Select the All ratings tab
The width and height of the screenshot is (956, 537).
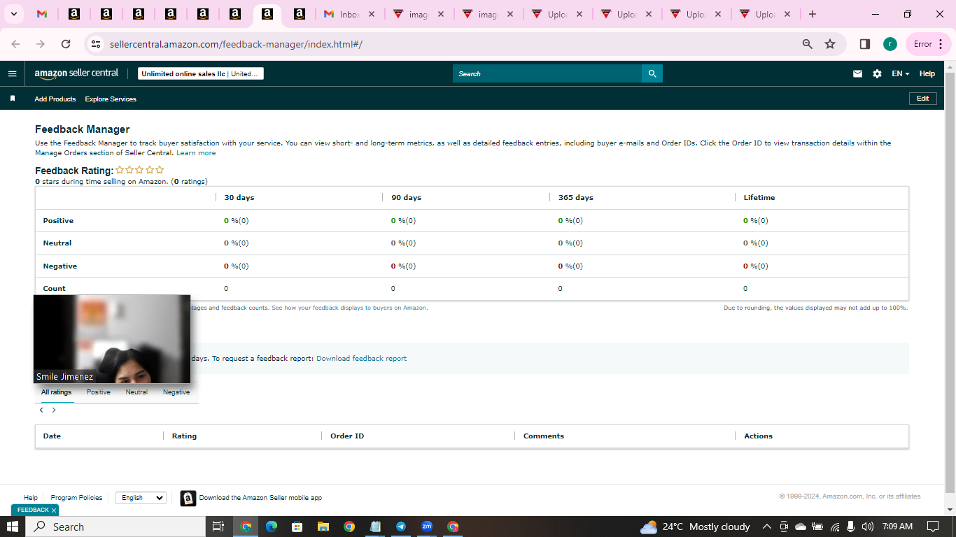pyautogui.click(x=56, y=392)
